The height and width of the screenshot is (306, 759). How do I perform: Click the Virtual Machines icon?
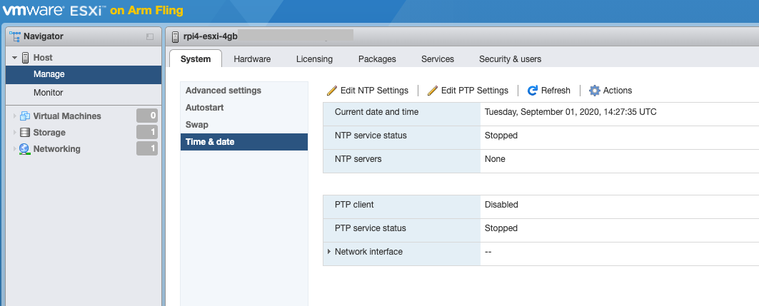tap(25, 116)
